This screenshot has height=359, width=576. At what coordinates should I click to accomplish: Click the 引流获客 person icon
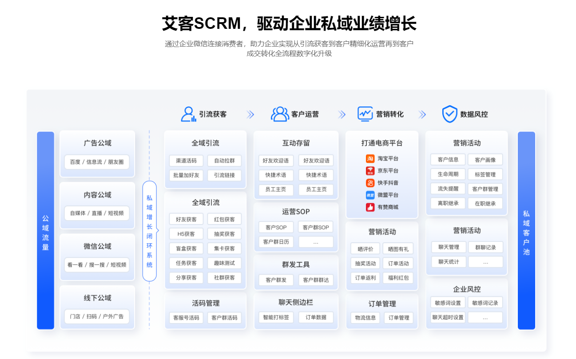(x=188, y=114)
